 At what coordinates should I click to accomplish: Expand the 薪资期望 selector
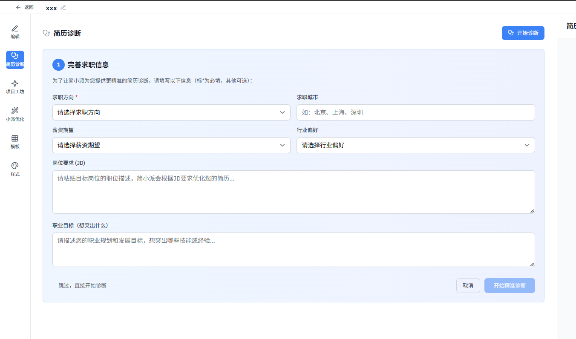pyautogui.click(x=171, y=145)
